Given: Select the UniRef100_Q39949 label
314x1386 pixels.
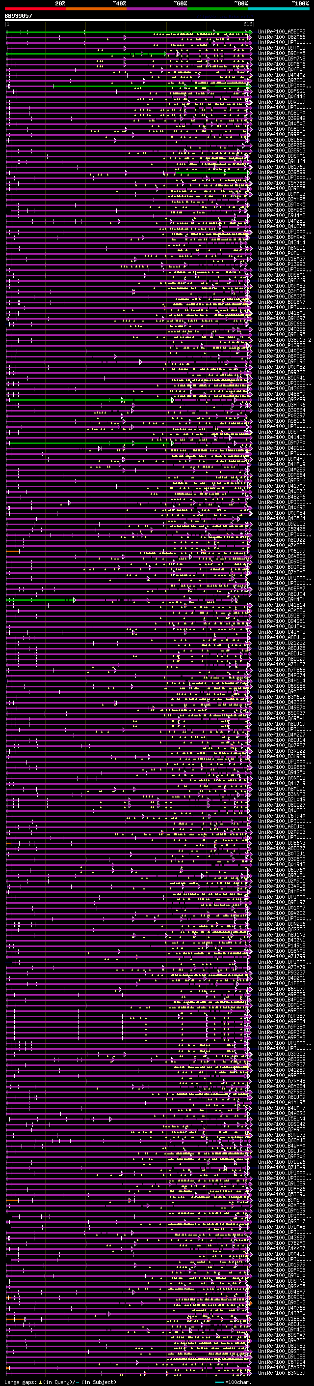Looking at the screenshot, I should pyautogui.click(x=282, y=118).
